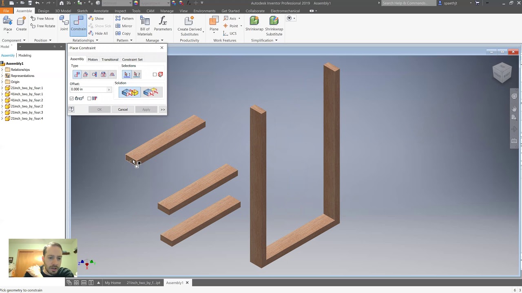
Task: Click the navigation wheel icon
Action: tap(514, 96)
